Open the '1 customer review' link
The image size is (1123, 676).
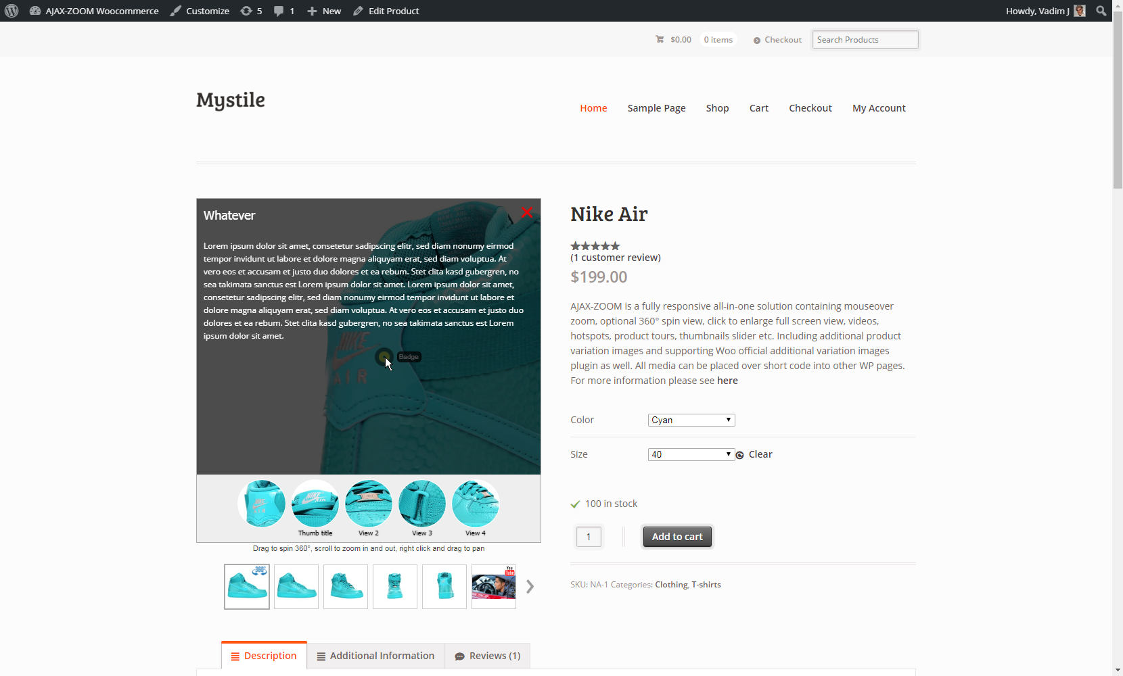pyautogui.click(x=616, y=258)
